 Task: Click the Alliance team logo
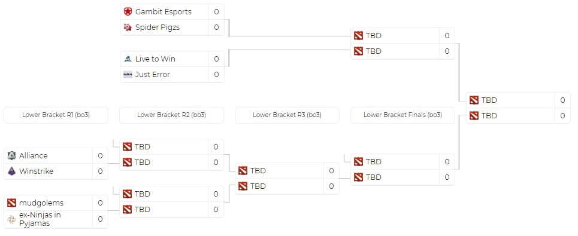pos(11,156)
